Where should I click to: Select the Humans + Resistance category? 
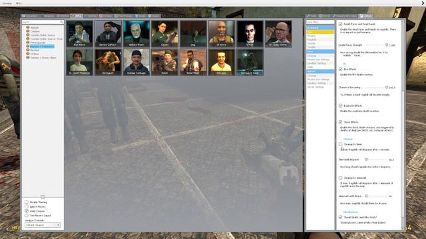click(x=42, y=46)
